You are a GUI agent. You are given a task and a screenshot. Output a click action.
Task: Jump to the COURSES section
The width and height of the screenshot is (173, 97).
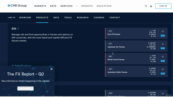tap(99, 18)
